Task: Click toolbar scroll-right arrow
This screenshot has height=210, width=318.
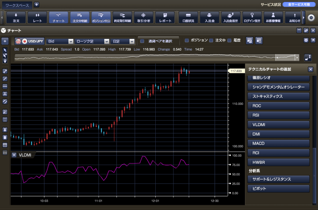Action: [304, 17]
